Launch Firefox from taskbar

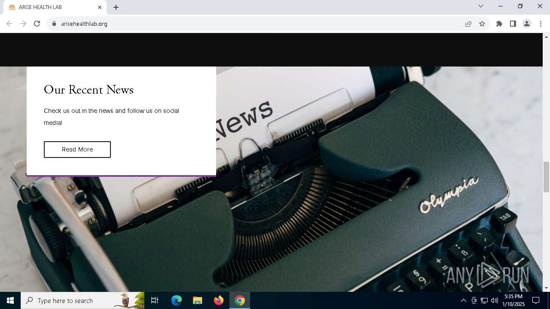[x=219, y=300]
